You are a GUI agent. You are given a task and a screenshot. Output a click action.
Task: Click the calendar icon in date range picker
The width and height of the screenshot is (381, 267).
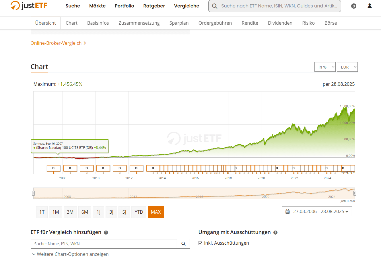point(287,211)
